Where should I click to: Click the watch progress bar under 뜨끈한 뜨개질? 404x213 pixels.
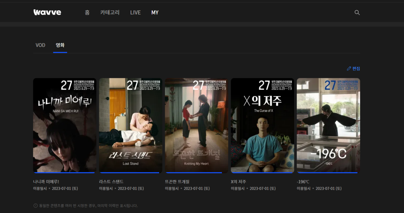(194, 173)
